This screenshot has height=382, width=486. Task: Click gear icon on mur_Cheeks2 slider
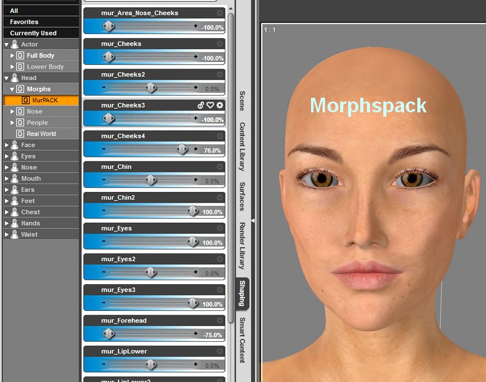(220, 74)
